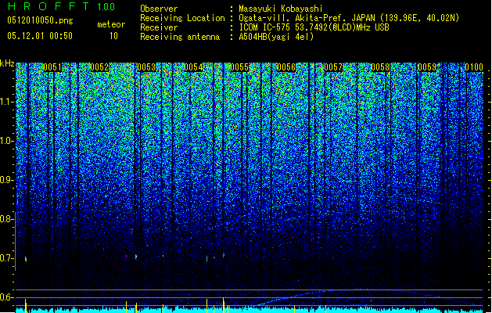Click the 0057 time marker
This screenshot has width=492, height=313.
333,67
